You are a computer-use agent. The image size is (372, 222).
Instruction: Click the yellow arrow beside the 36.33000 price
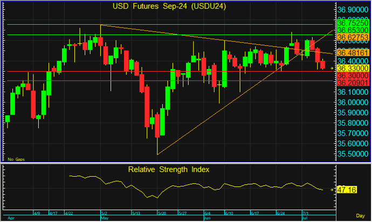(332, 69)
